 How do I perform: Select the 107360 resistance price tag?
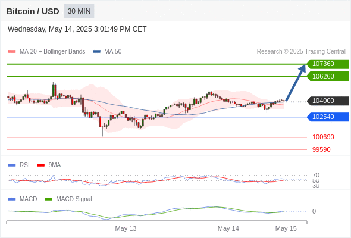click(x=328, y=64)
